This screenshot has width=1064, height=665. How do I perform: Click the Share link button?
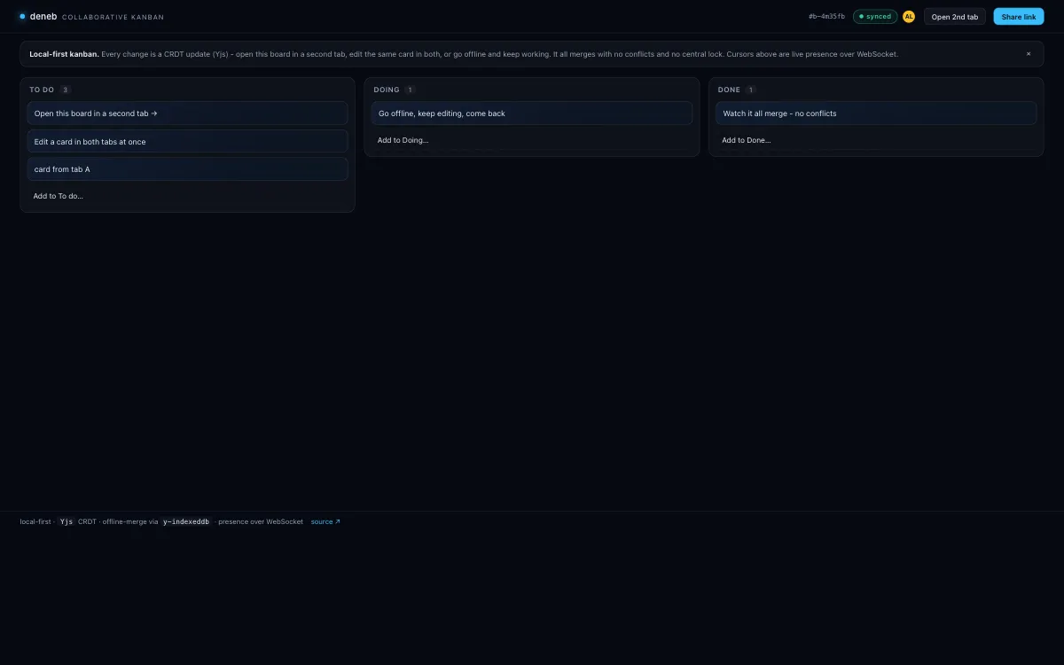pyautogui.click(x=1019, y=16)
